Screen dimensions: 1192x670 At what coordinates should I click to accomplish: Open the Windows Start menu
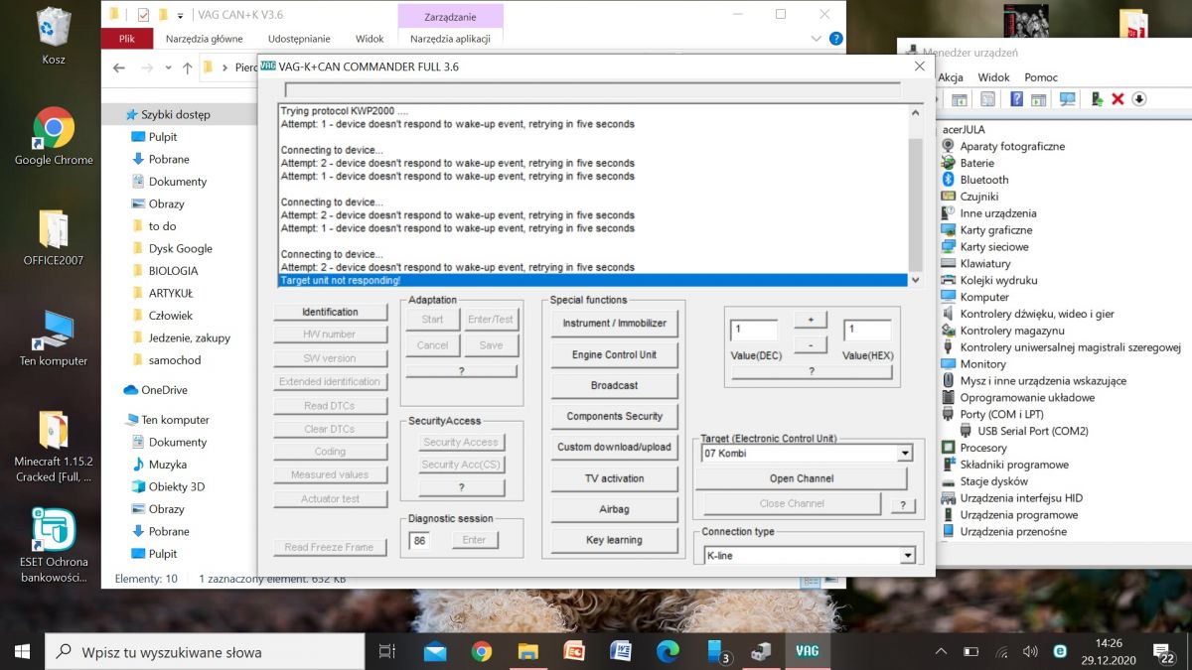pyautogui.click(x=22, y=652)
